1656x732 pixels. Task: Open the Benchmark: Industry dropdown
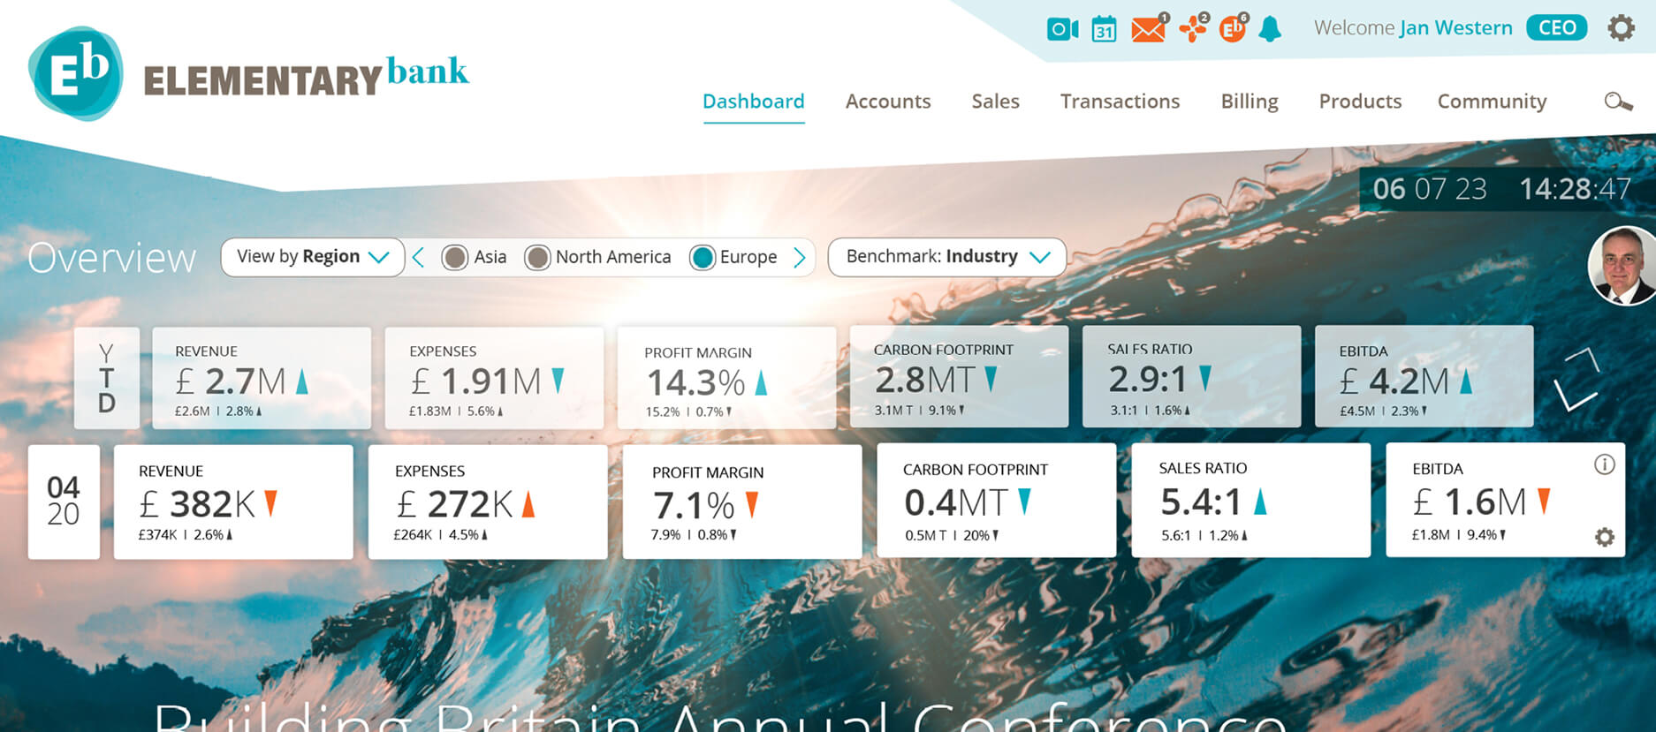pyautogui.click(x=947, y=257)
